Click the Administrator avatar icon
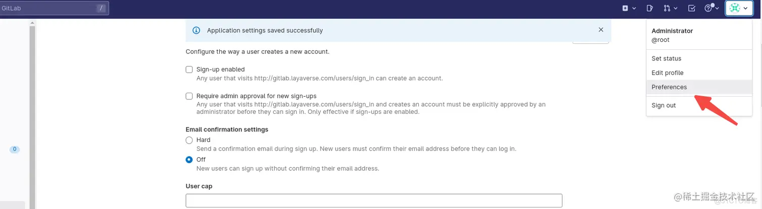The width and height of the screenshot is (762, 209). coord(735,8)
